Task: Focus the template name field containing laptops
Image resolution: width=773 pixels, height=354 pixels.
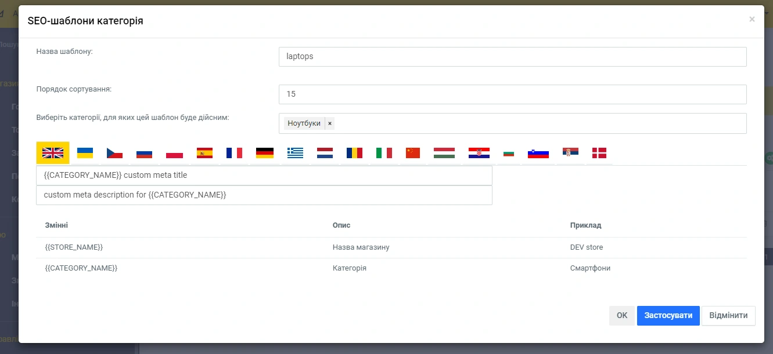Action: point(512,57)
